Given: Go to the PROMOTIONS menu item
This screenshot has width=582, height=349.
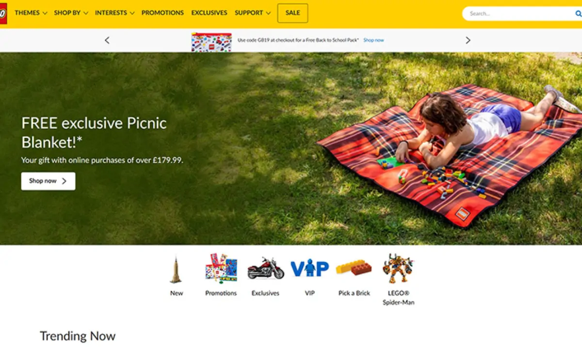Looking at the screenshot, I should tap(162, 13).
